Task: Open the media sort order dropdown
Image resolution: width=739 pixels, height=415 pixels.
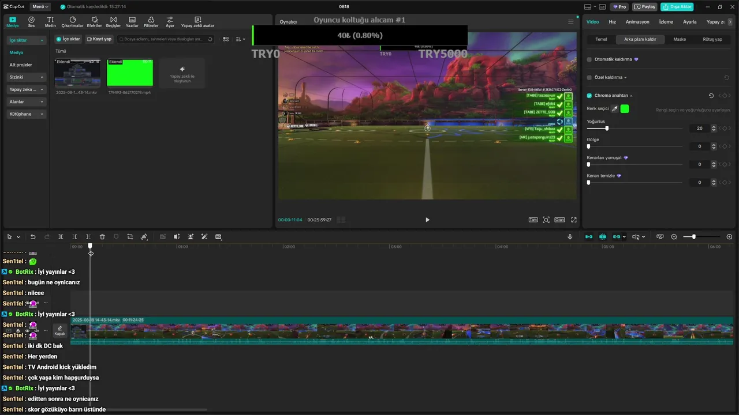Action: pyautogui.click(x=240, y=39)
